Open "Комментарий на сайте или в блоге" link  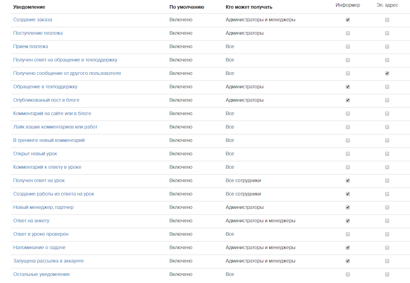pyautogui.click(x=52, y=113)
